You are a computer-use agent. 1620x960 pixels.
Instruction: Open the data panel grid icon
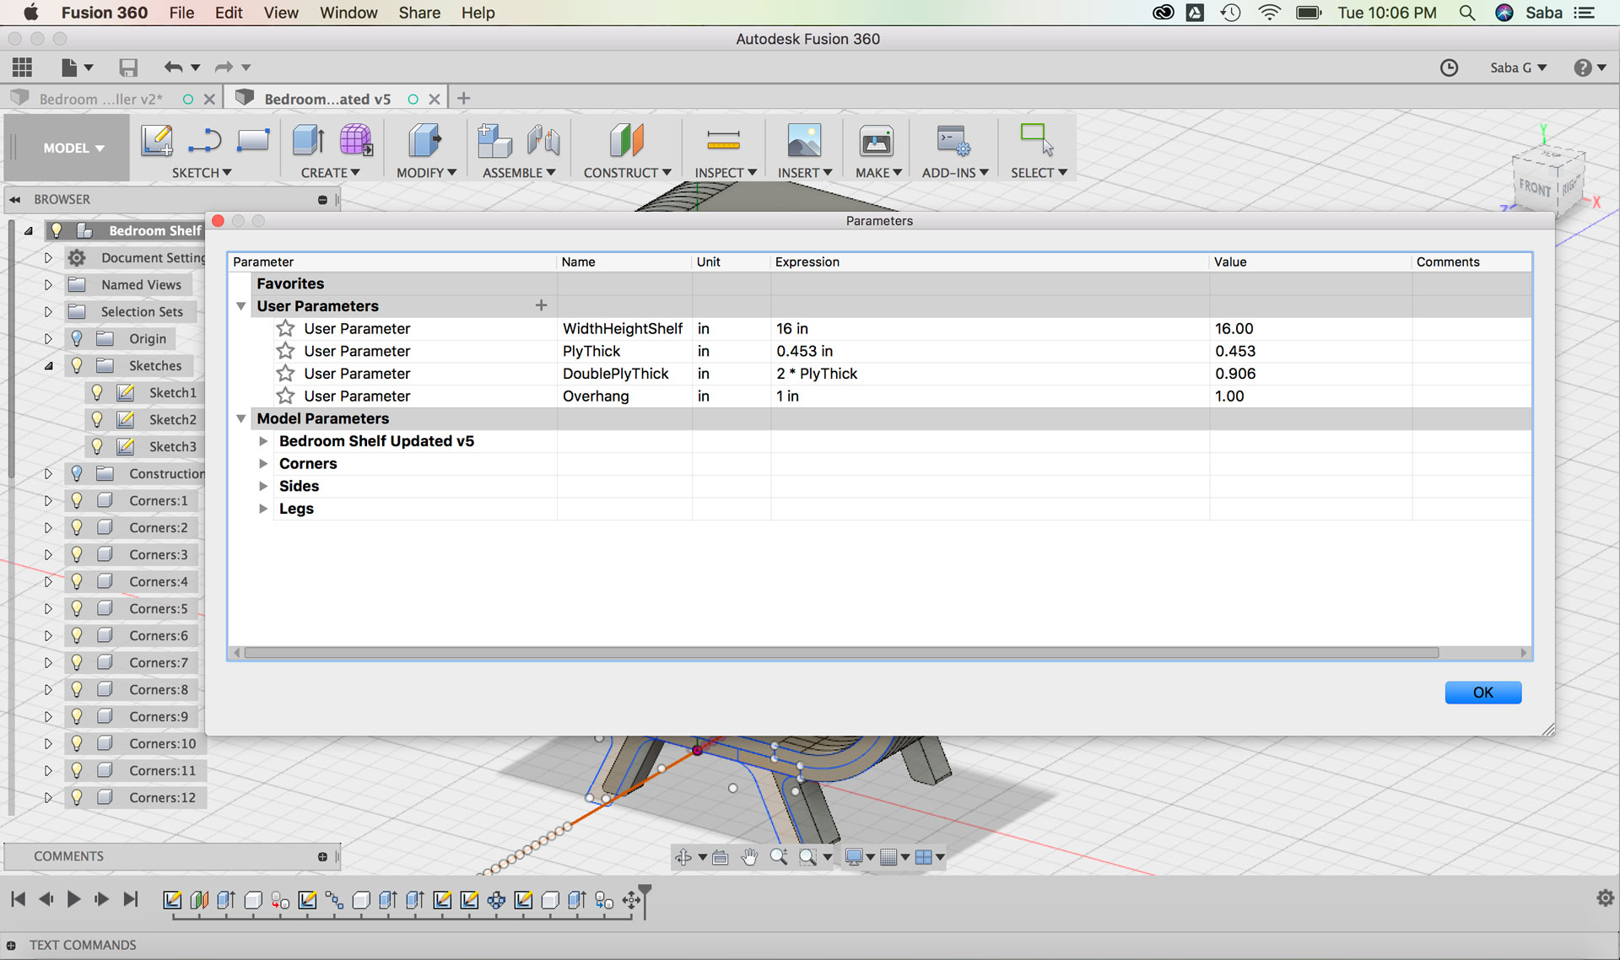pos(22,67)
